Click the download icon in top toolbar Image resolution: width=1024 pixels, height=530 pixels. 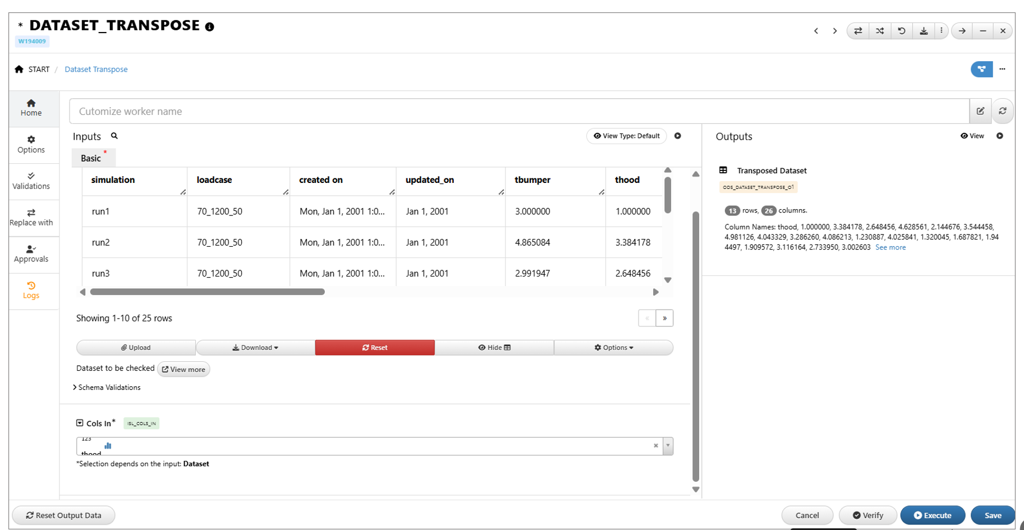tap(924, 31)
